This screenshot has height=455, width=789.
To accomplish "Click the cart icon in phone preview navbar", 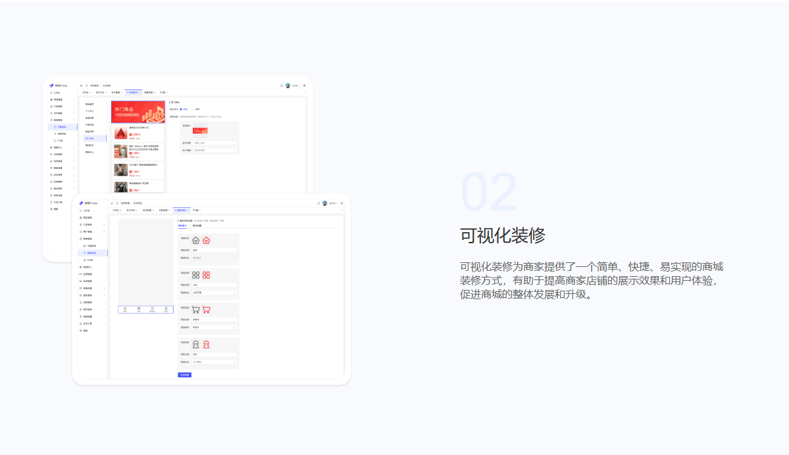I will (152, 309).
